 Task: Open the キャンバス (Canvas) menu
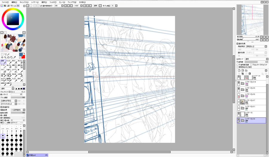tap(24, 2)
